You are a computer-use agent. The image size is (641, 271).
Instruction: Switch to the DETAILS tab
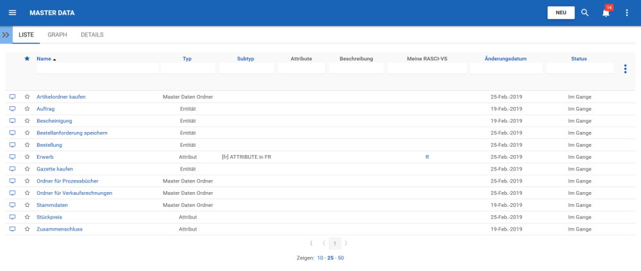pos(92,35)
